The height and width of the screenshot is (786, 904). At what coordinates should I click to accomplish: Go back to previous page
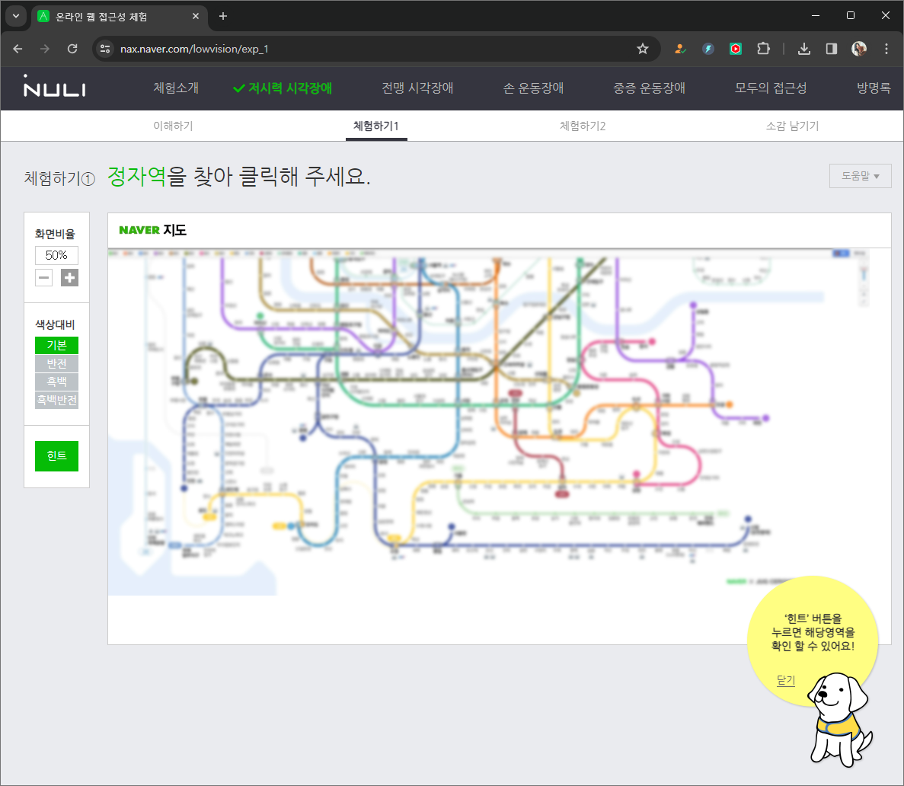click(18, 49)
